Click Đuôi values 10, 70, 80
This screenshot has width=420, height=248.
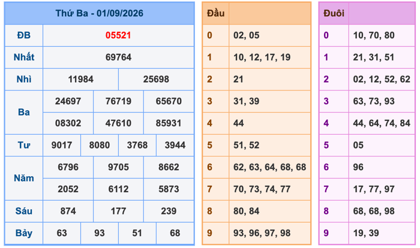tap(374, 35)
